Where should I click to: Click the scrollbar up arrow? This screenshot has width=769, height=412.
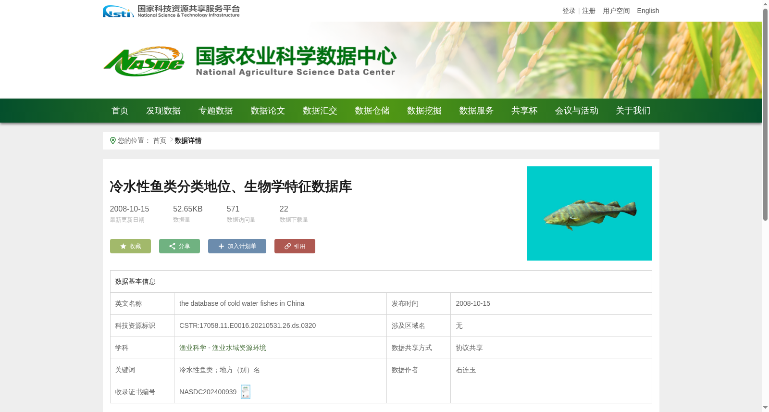(x=765, y=4)
